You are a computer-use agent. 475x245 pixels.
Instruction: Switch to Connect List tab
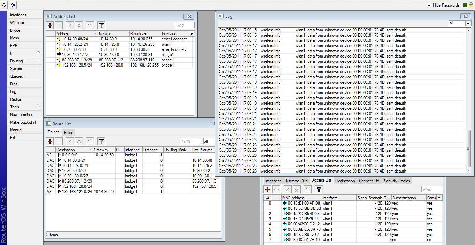coord(369,181)
